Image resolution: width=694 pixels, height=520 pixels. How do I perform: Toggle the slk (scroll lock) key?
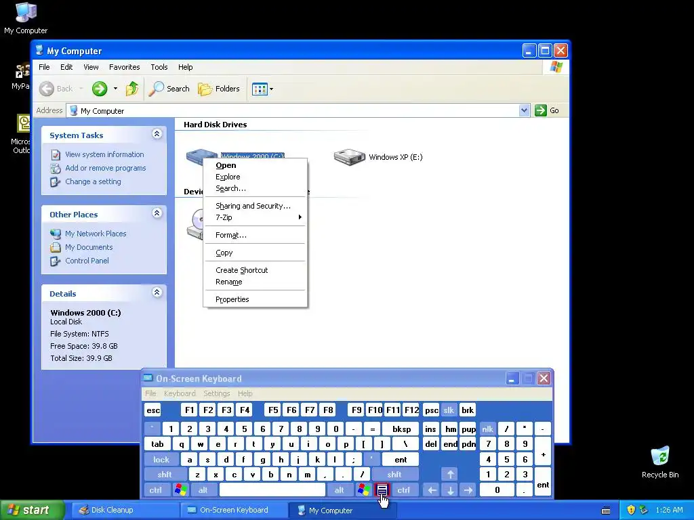(449, 410)
